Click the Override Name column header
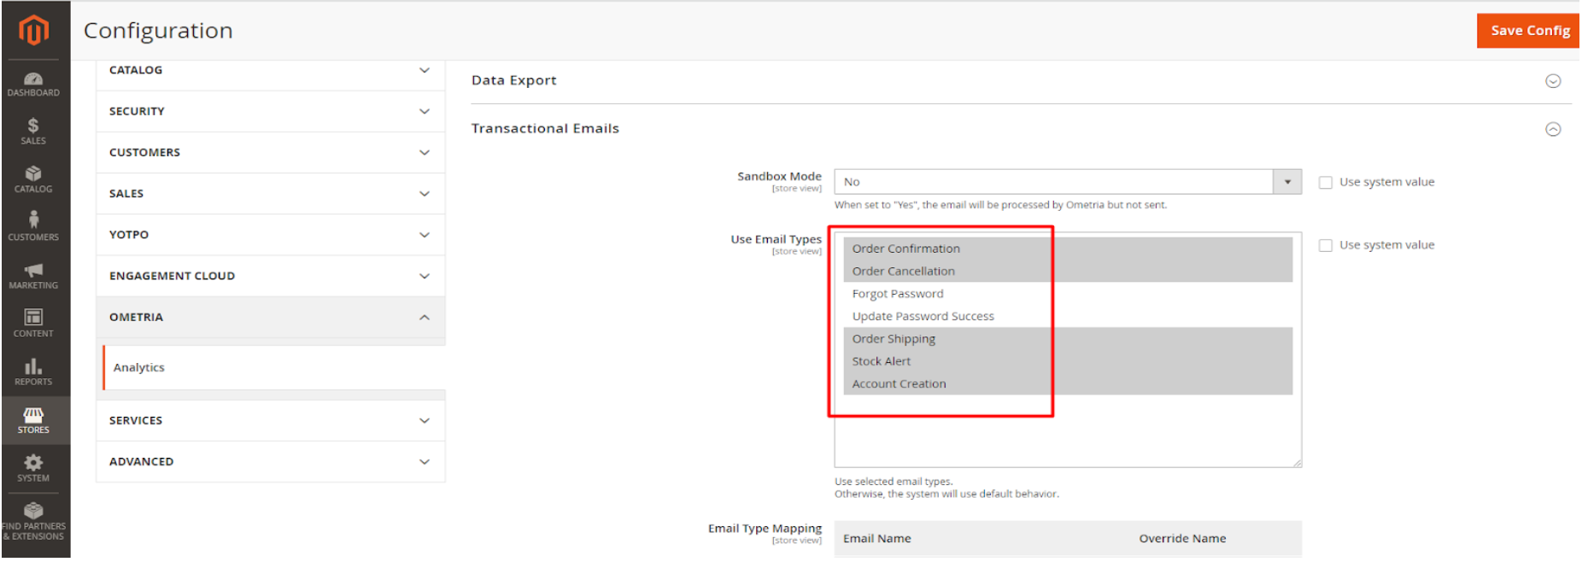 [x=1182, y=538]
